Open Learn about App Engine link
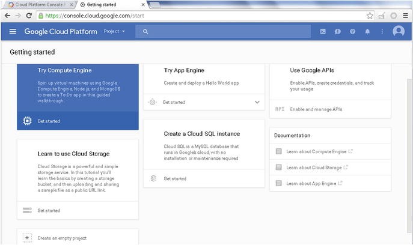Viewport: 413px width, 245px height. click(311, 183)
